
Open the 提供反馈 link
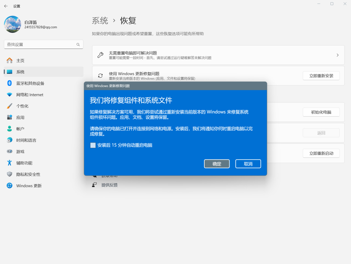pos(109,185)
